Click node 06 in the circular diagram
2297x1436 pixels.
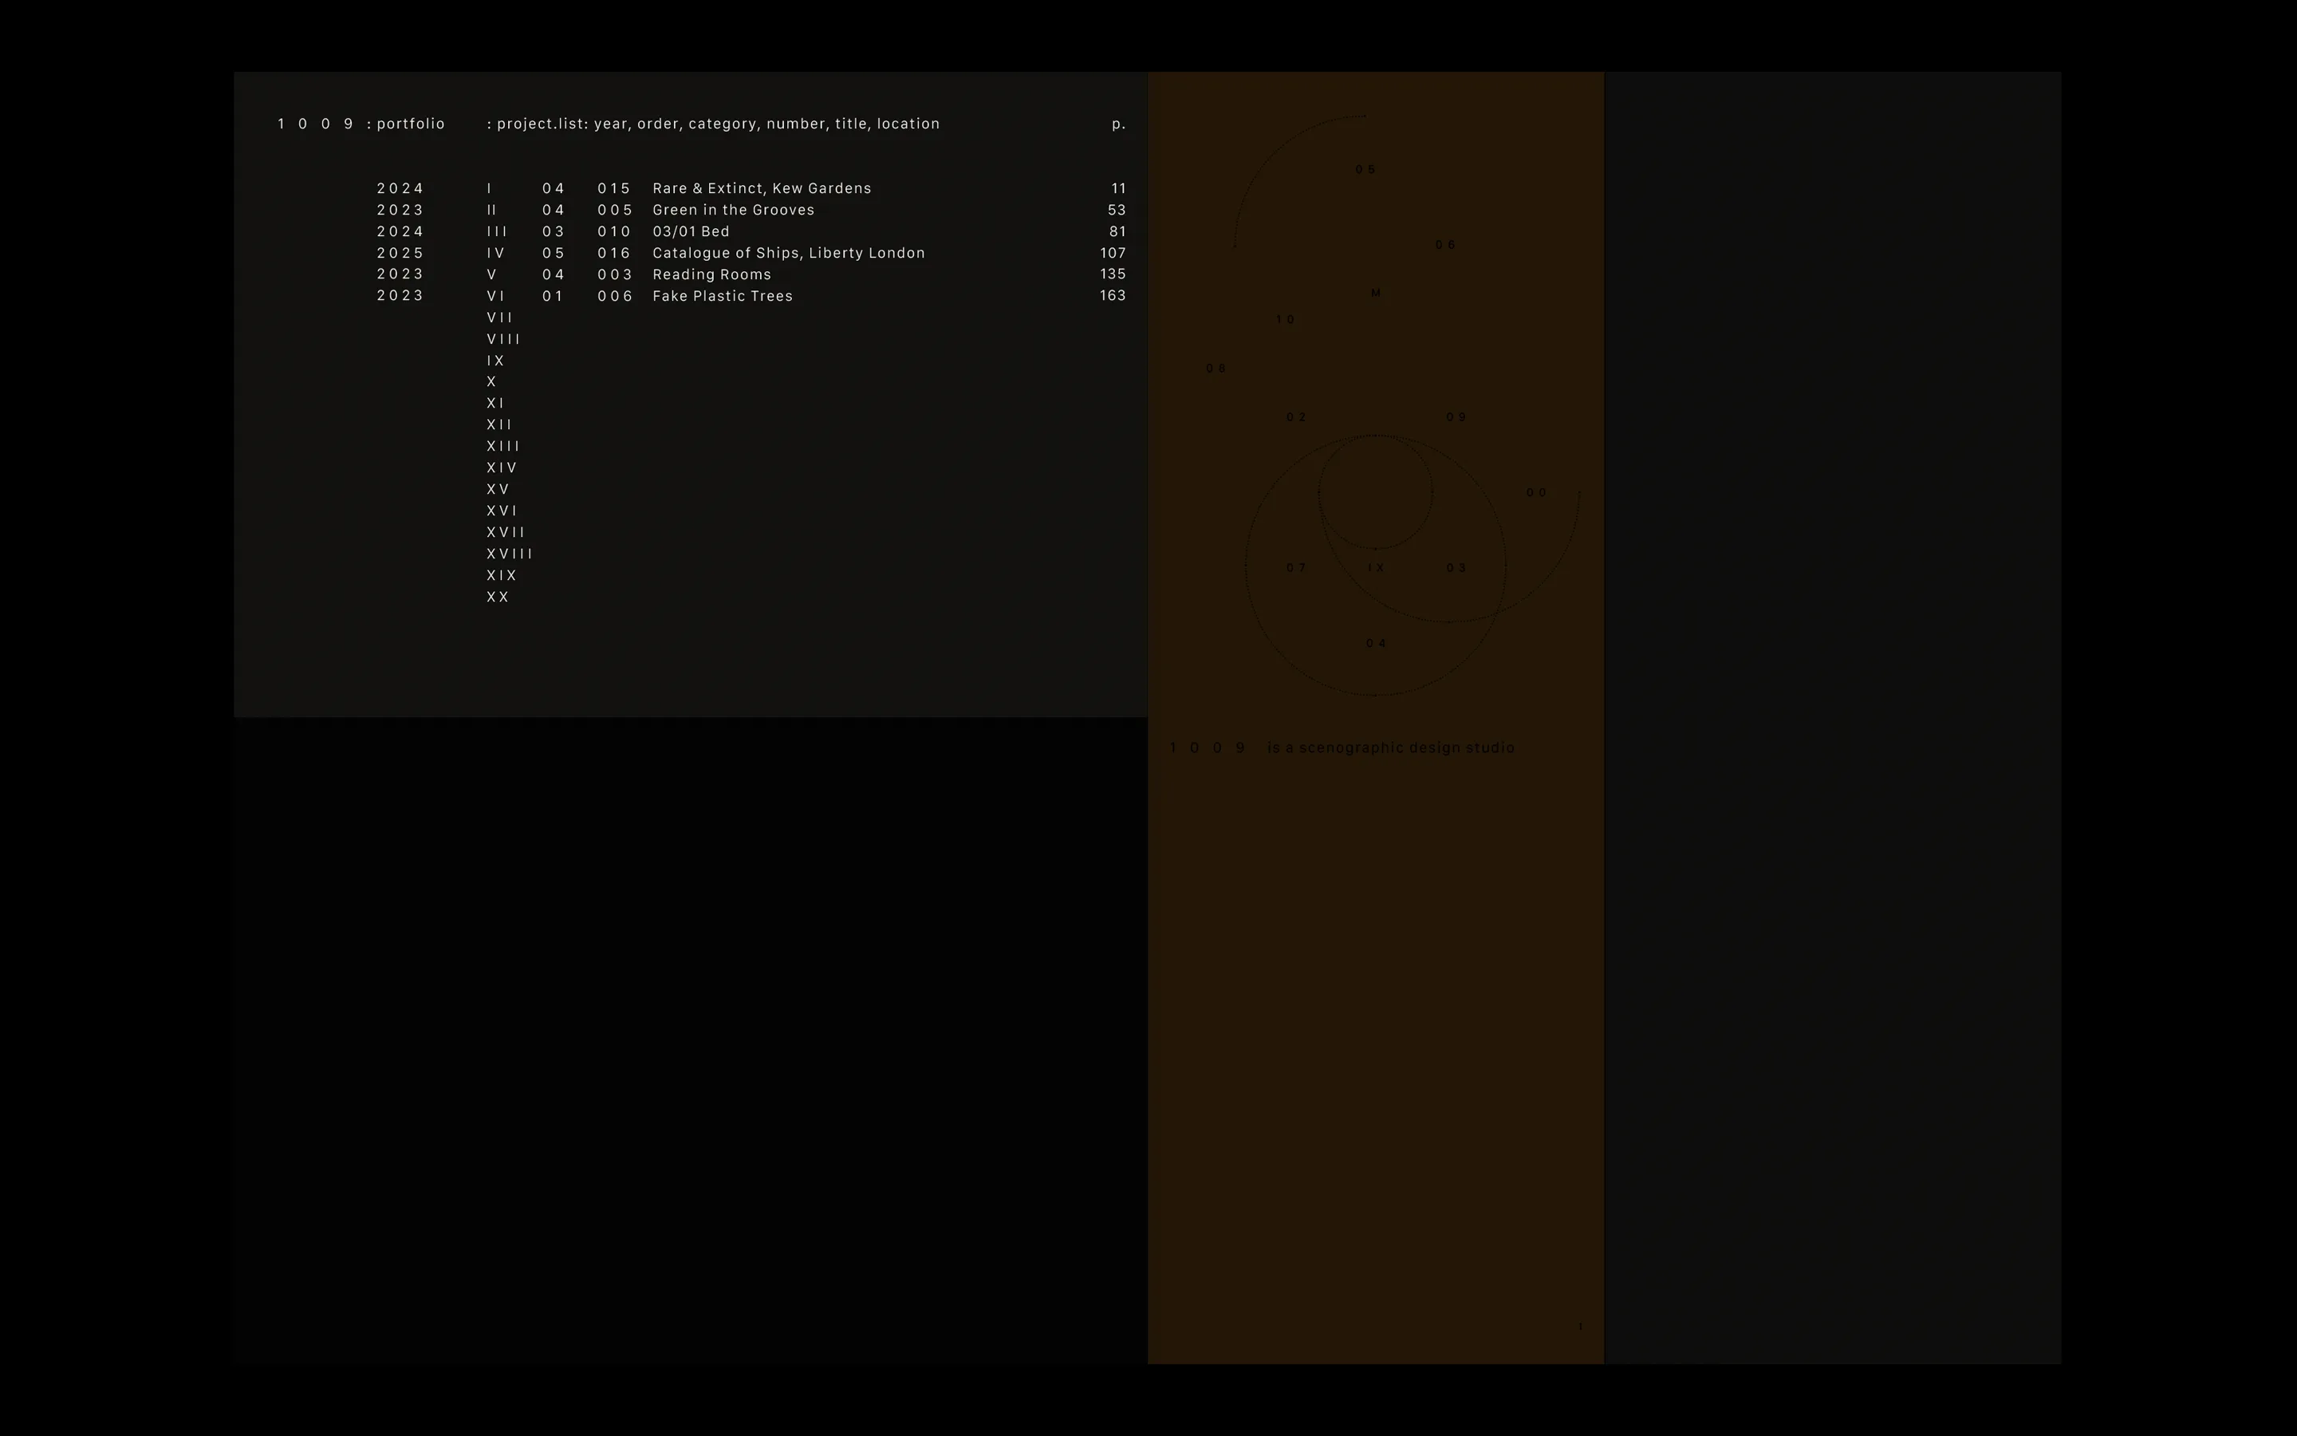click(1444, 245)
